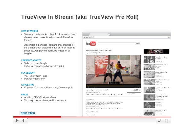Click the PRICE heading
This screenshot has height=130, width=184.
(x=24, y=95)
